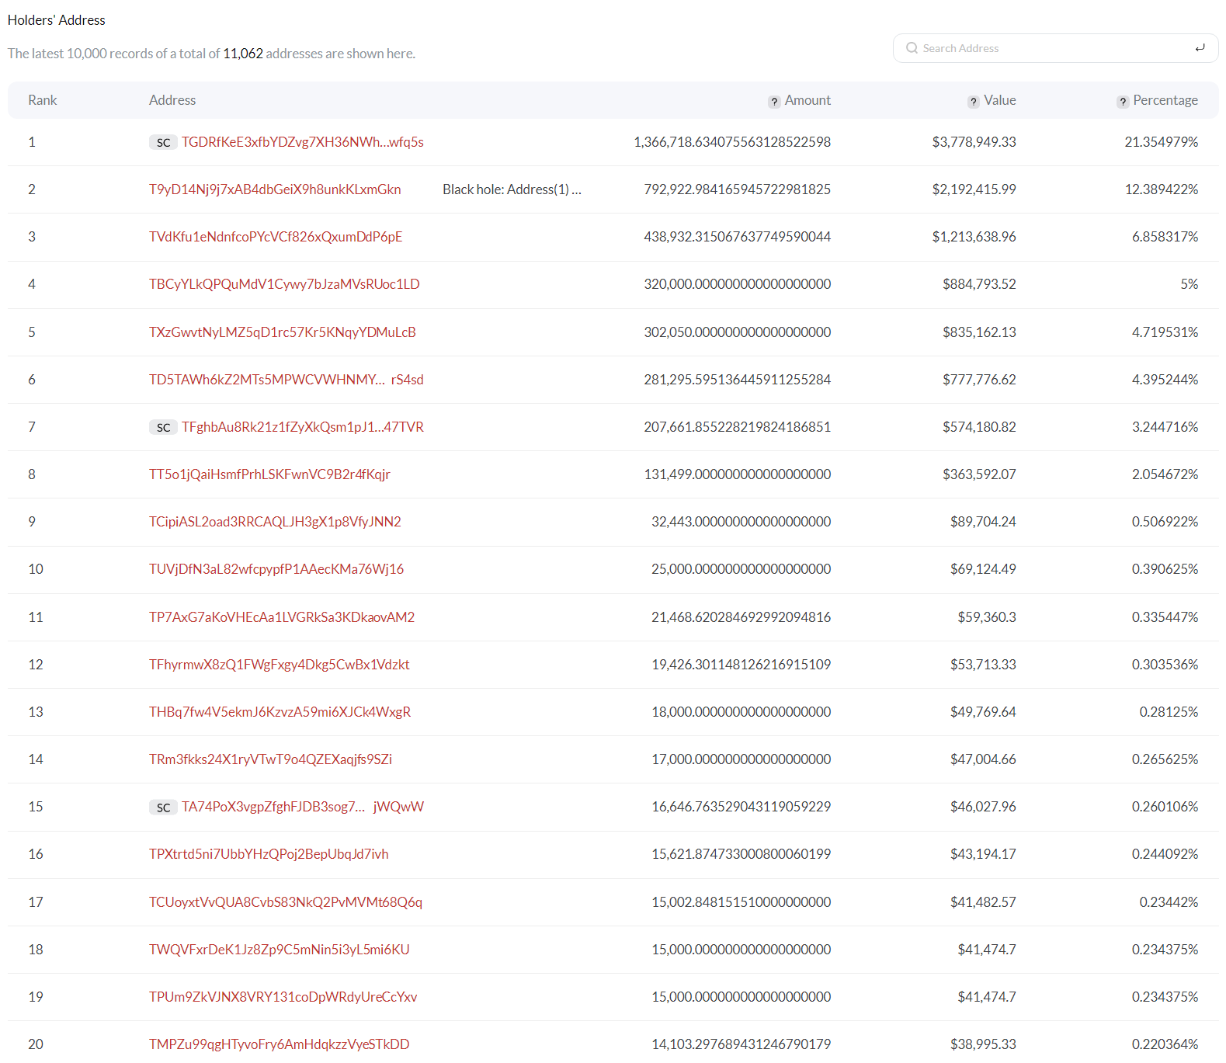Open address THBq7fw4V5ekmJ6KzvzA59mi6XJCk4WxgR
The height and width of the screenshot is (1063, 1226).
(x=280, y=712)
